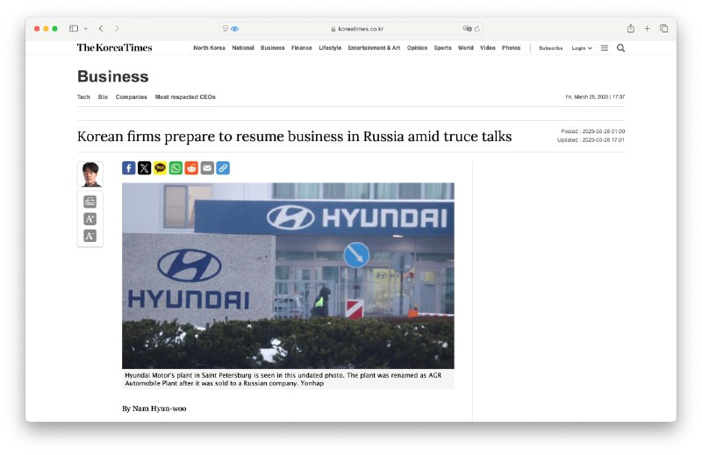
Task: Go back to previous page
Action: coord(101,29)
